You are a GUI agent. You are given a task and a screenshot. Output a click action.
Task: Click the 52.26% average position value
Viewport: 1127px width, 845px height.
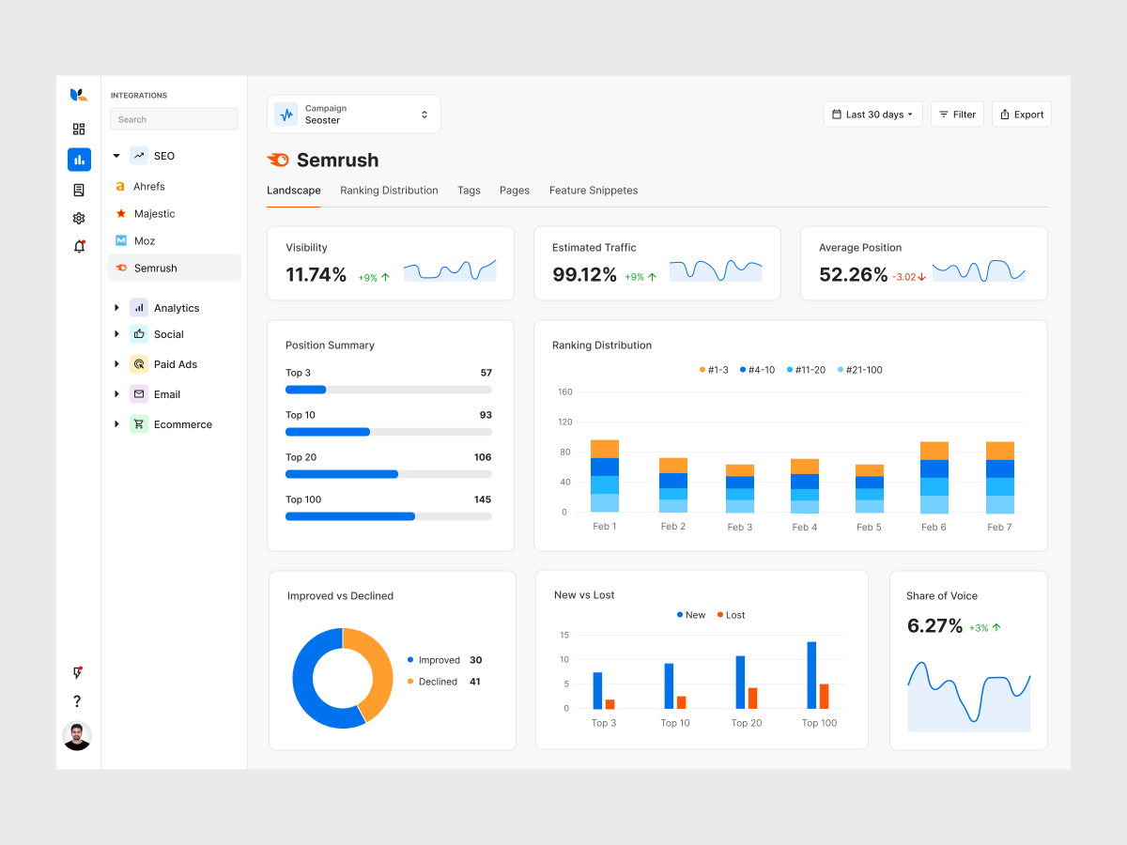coord(853,275)
